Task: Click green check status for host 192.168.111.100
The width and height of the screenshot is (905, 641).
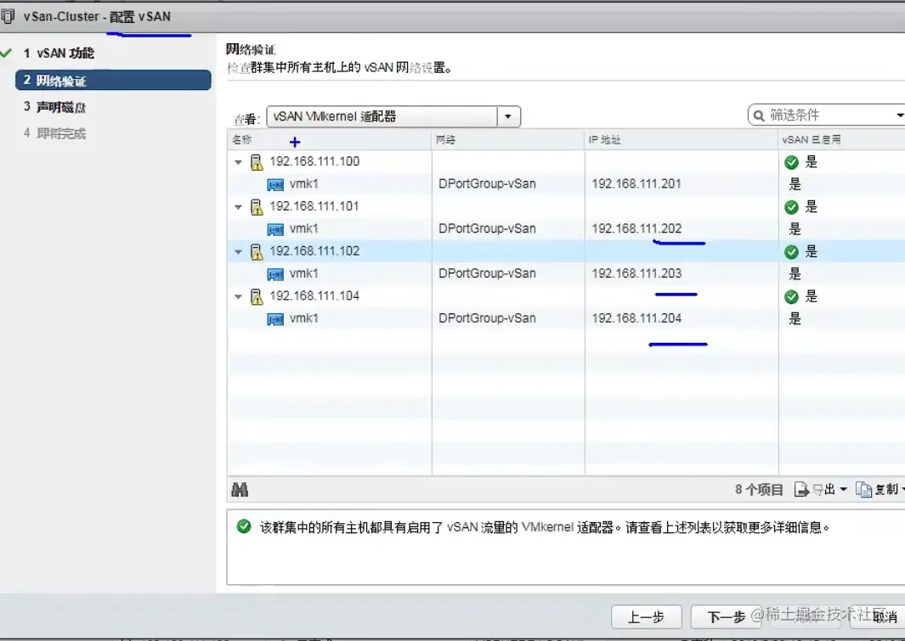Action: tap(791, 162)
